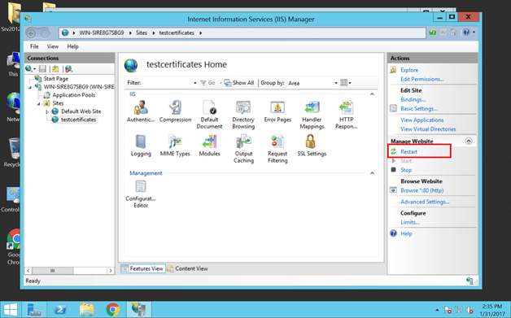The image size is (511, 318).
Task: Open SSL Settings
Action: [x=312, y=146]
